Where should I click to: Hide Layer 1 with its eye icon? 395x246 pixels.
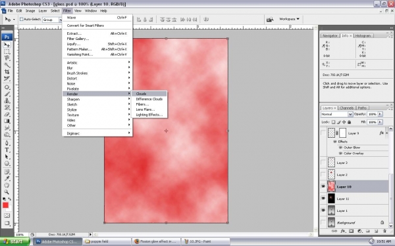323,211
